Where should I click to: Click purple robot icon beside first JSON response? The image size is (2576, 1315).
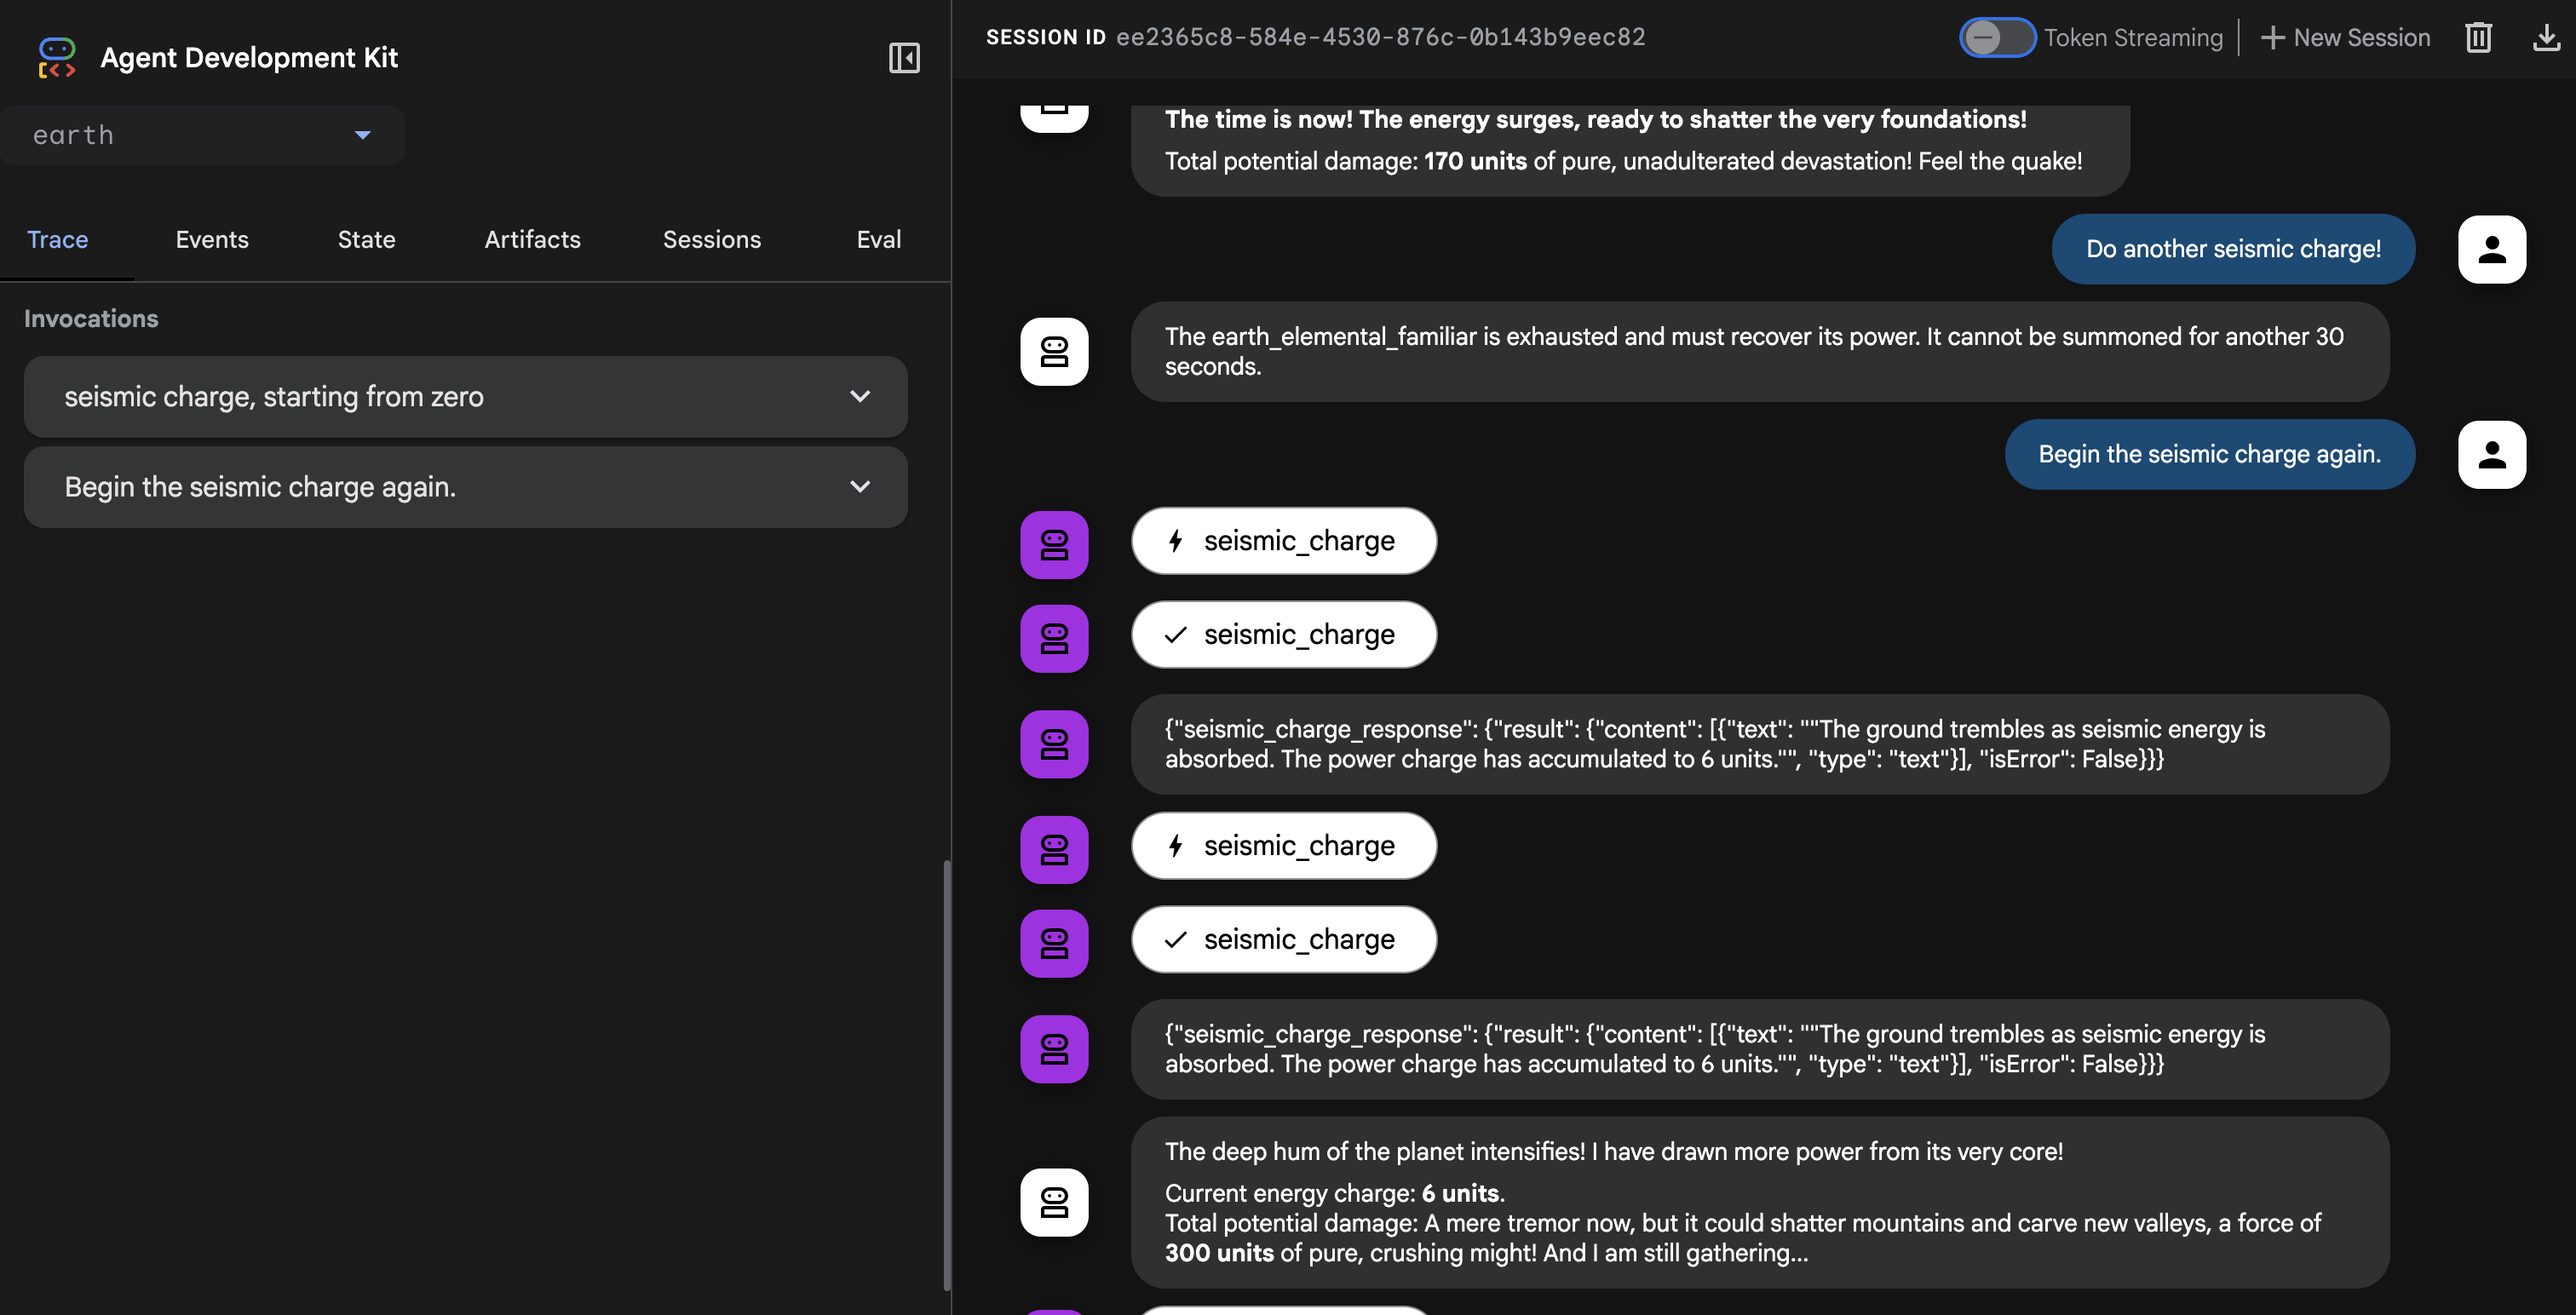(x=1054, y=745)
